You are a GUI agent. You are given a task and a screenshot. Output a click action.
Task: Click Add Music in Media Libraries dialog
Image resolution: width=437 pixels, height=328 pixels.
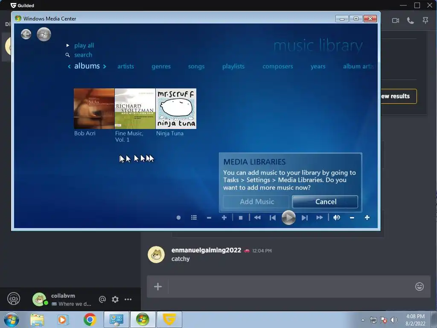256,202
